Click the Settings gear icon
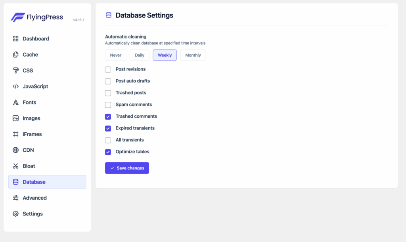This screenshot has width=406, height=242. tap(15, 213)
